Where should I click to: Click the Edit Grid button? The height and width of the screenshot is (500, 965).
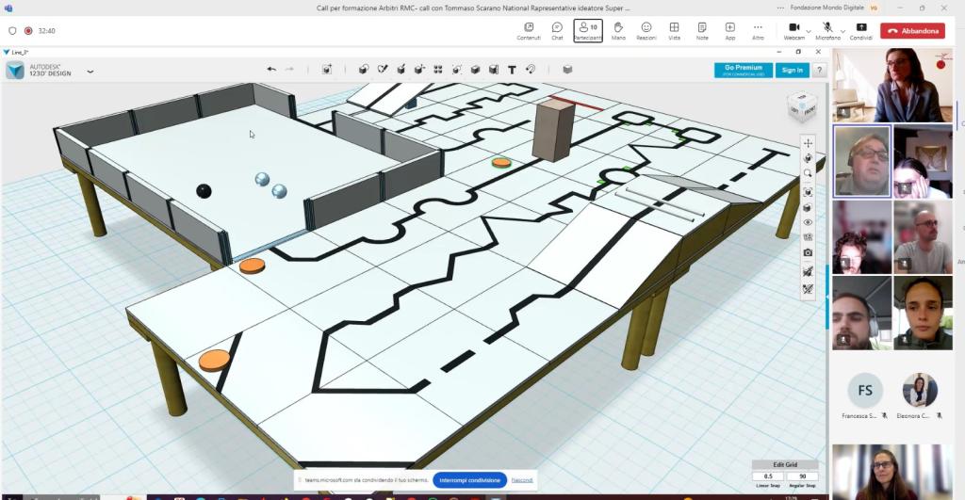[x=785, y=465]
